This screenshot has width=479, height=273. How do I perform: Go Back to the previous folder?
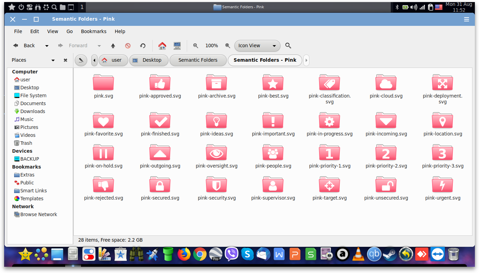24,45
